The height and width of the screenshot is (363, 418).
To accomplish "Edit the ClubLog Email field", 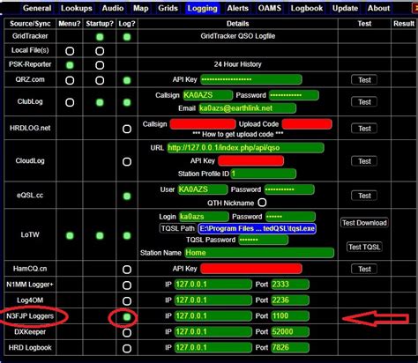I will coord(247,108).
